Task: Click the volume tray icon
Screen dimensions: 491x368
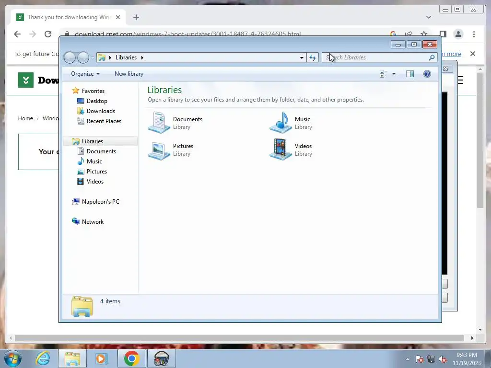Action: [443, 359]
